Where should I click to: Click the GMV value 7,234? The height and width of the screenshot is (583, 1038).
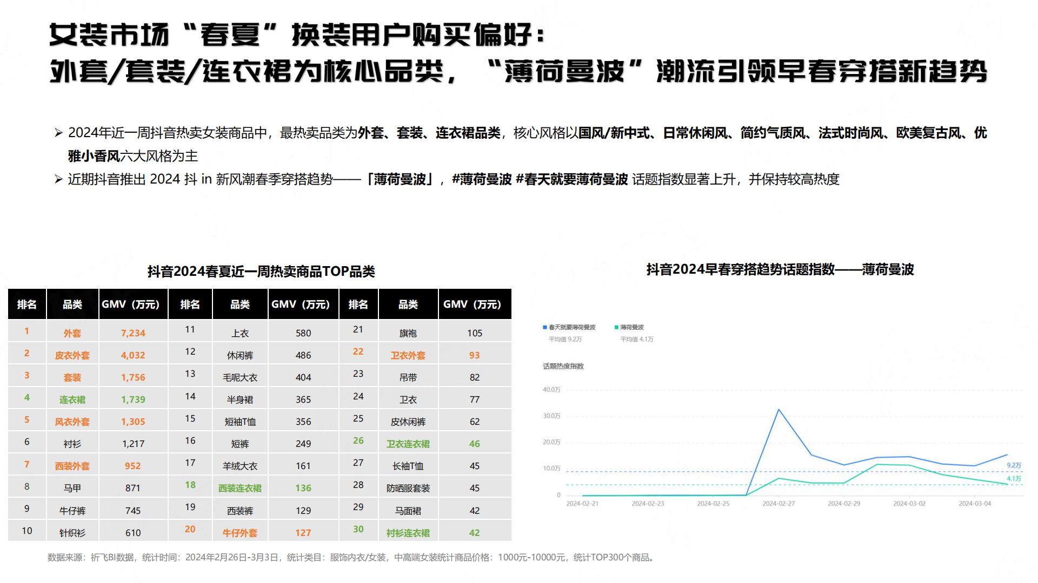coord(133,333)
